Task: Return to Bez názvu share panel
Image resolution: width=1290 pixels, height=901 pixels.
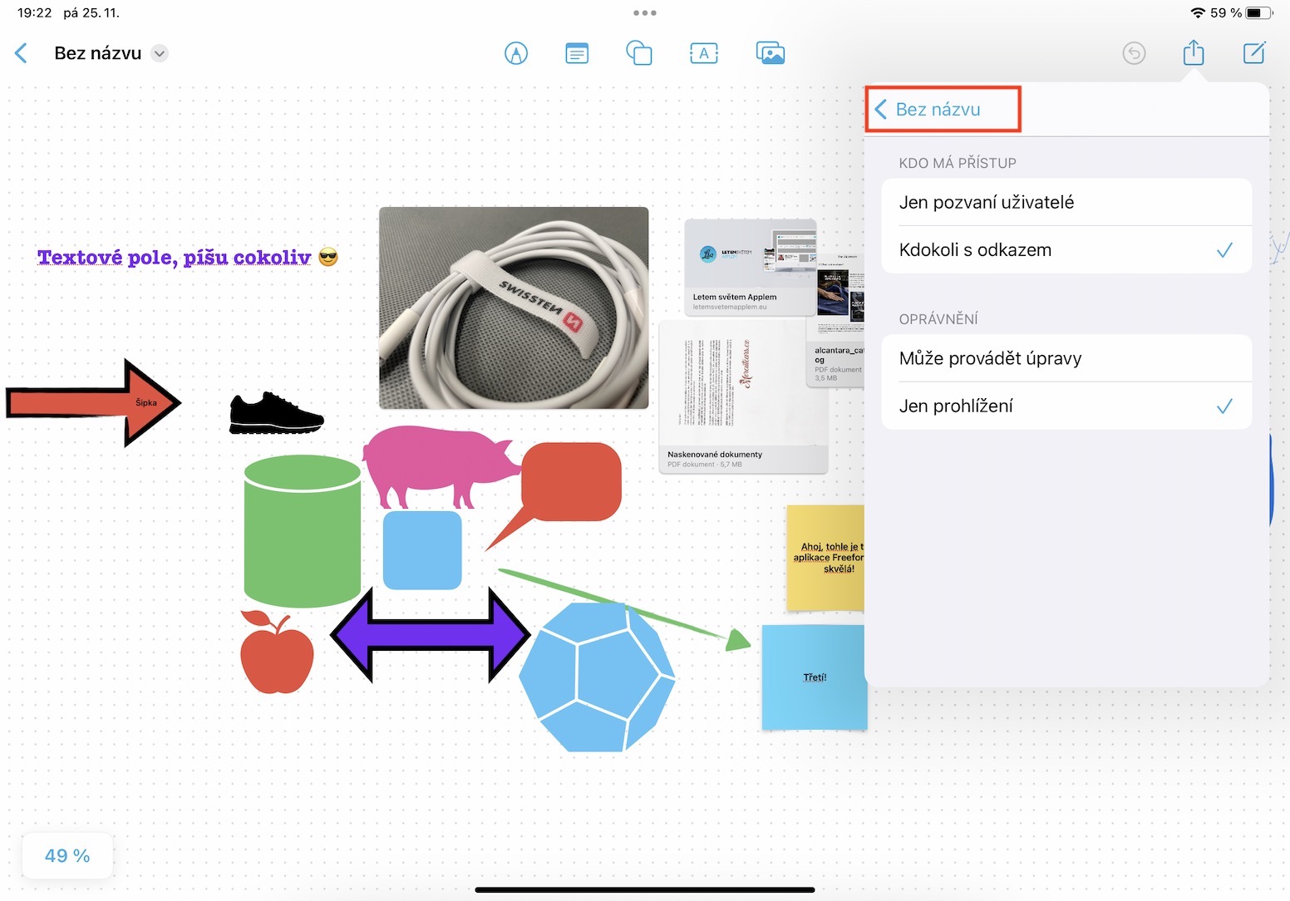Action: (928, 110)
